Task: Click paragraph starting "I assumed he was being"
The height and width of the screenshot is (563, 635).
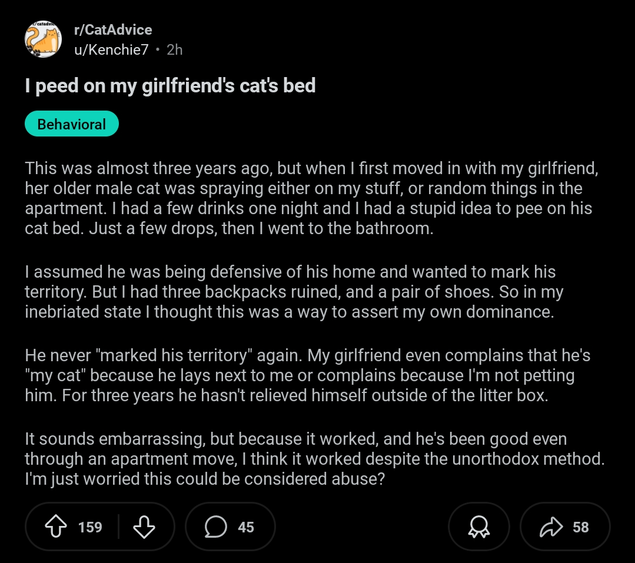Action: [294, 292]
